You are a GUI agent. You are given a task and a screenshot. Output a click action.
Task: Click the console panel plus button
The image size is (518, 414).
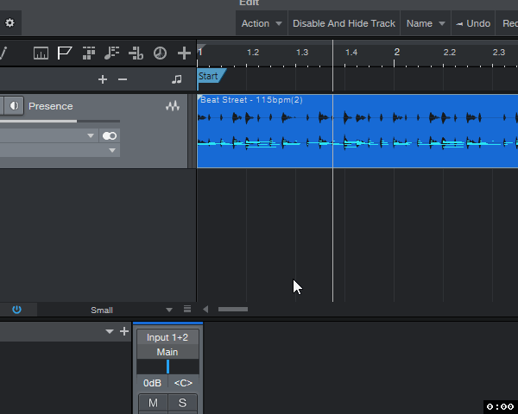pyautogui.click(x=124, y=331)
